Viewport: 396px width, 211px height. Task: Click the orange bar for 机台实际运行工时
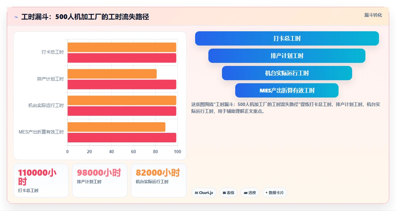(122, 100)
